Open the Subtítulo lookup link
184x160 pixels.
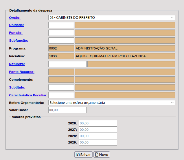coord(17,87)
